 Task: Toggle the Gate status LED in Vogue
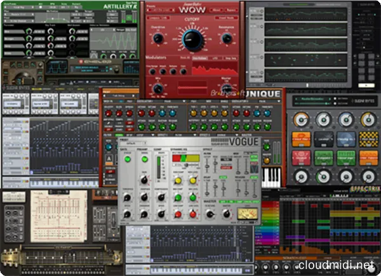pos(128,159)
